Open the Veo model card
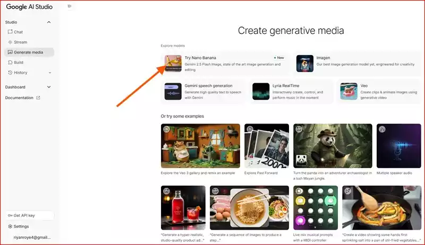 click(379, 92)
